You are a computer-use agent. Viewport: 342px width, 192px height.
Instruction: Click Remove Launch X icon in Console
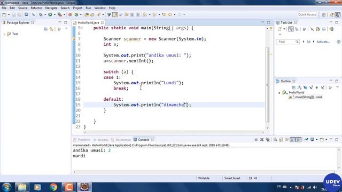click(262, 140)
